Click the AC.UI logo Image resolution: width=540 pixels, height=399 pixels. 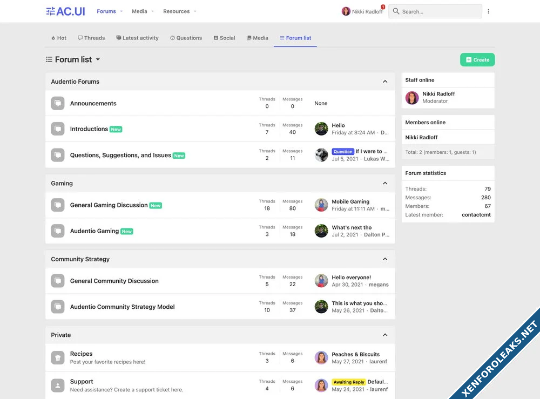pyautogui.click(x=65, y=11)
